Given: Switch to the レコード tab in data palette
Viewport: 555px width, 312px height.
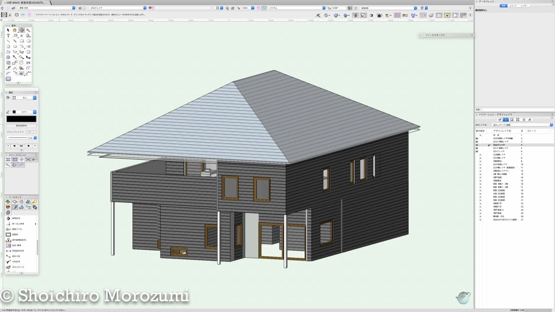Looking at the screenshot, I should pos(513,6).
